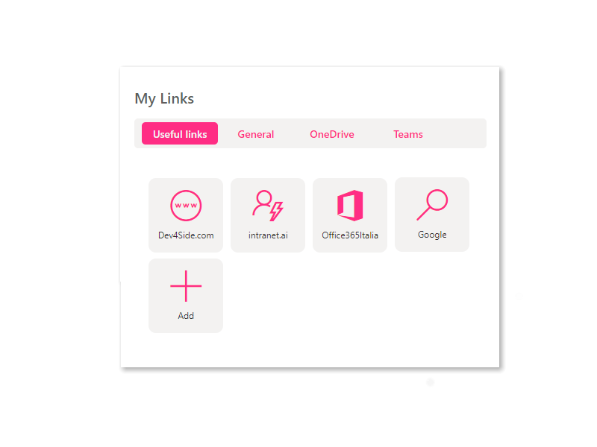Click the person with lightning bolt icon

[x=268, y=206]
